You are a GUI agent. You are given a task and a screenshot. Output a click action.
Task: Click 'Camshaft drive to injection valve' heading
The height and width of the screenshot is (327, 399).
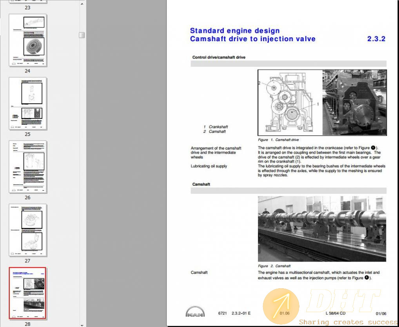coord(253,39)
